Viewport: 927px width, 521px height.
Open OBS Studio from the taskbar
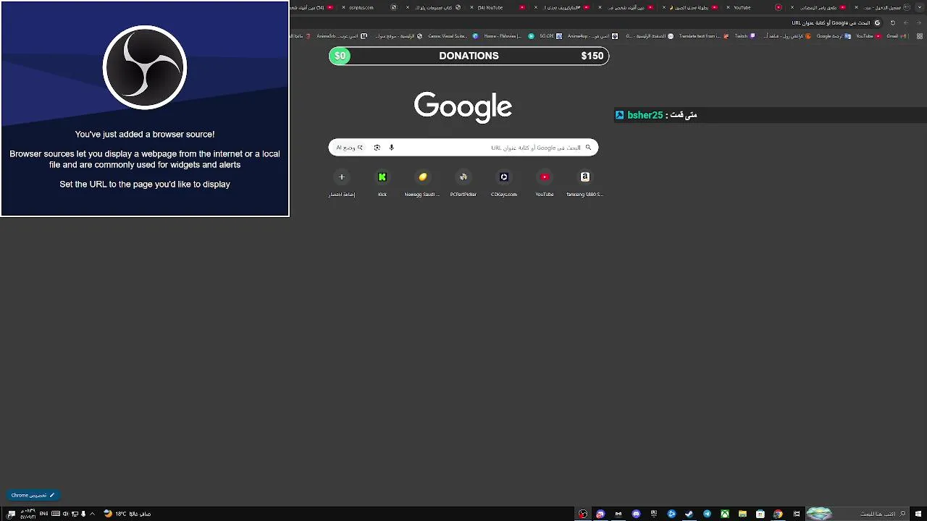(583, 514)
